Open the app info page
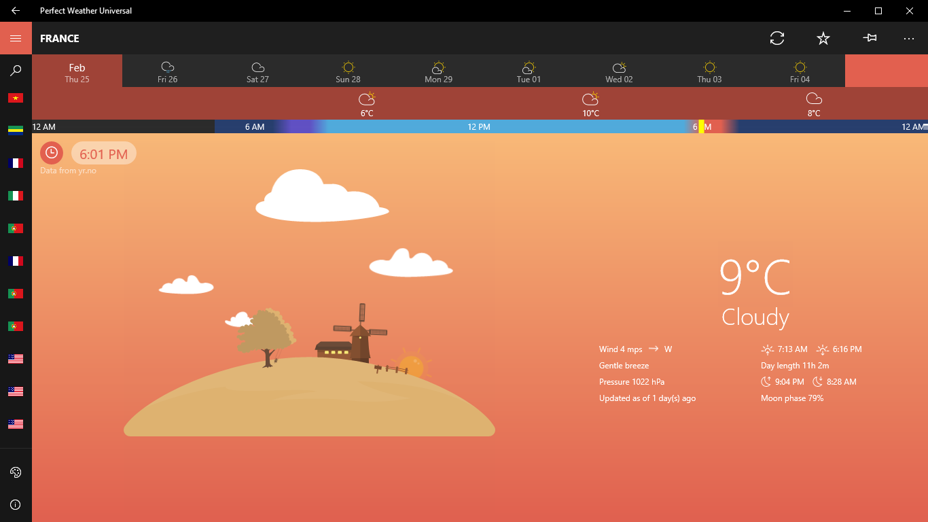Image resolution: width=928 pixels, height=522 pixels. [16, 504]
